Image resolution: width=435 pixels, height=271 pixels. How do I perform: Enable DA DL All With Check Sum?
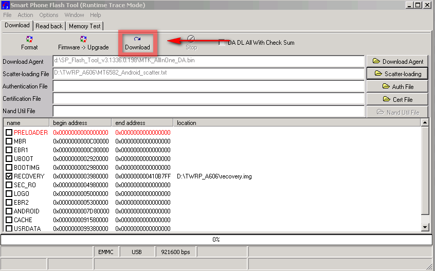pyautogui.click(x=222, y=43)
